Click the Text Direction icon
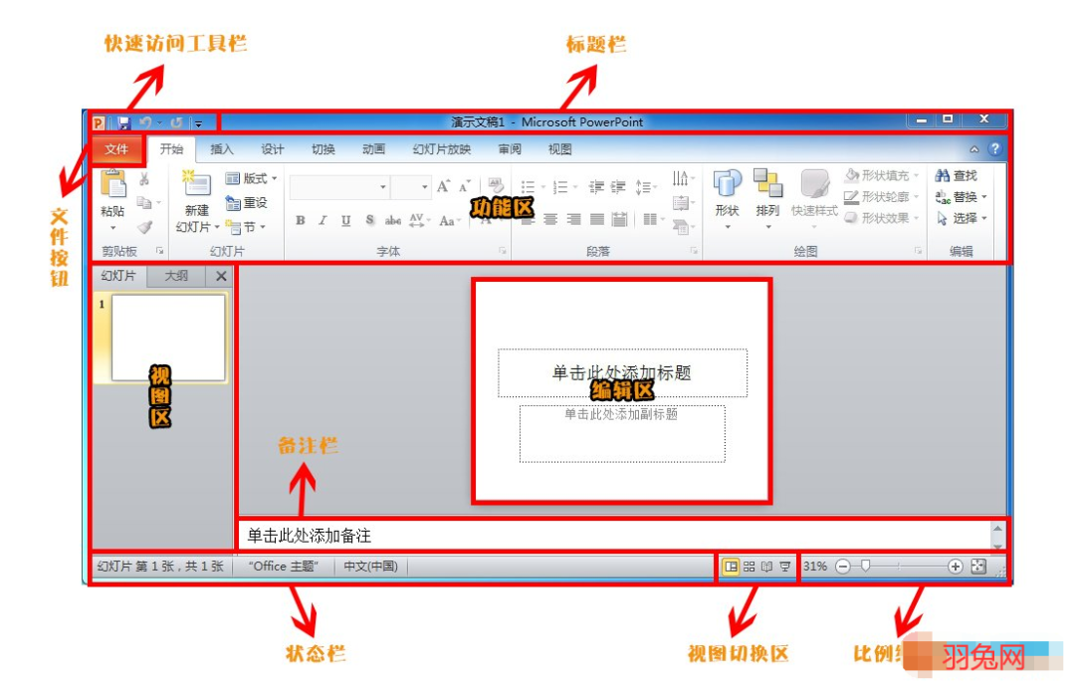The height and width of the screenshot is (687, 1075). click(x=680, y=179)
